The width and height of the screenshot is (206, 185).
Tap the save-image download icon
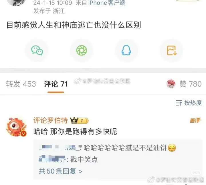[172, 50]
